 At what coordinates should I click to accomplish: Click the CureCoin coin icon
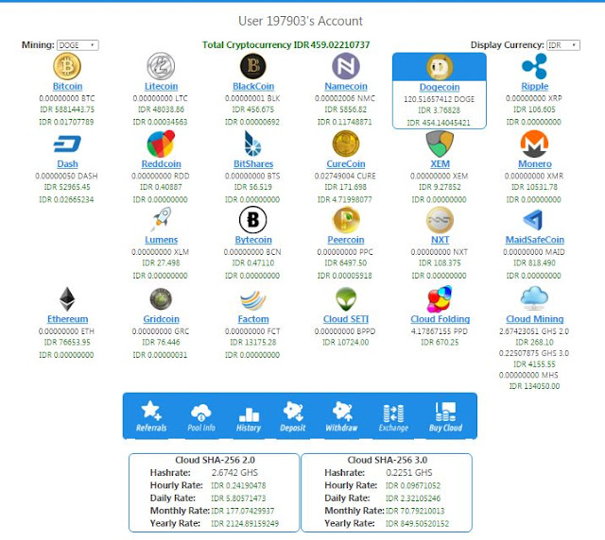(x=346, y=143)
